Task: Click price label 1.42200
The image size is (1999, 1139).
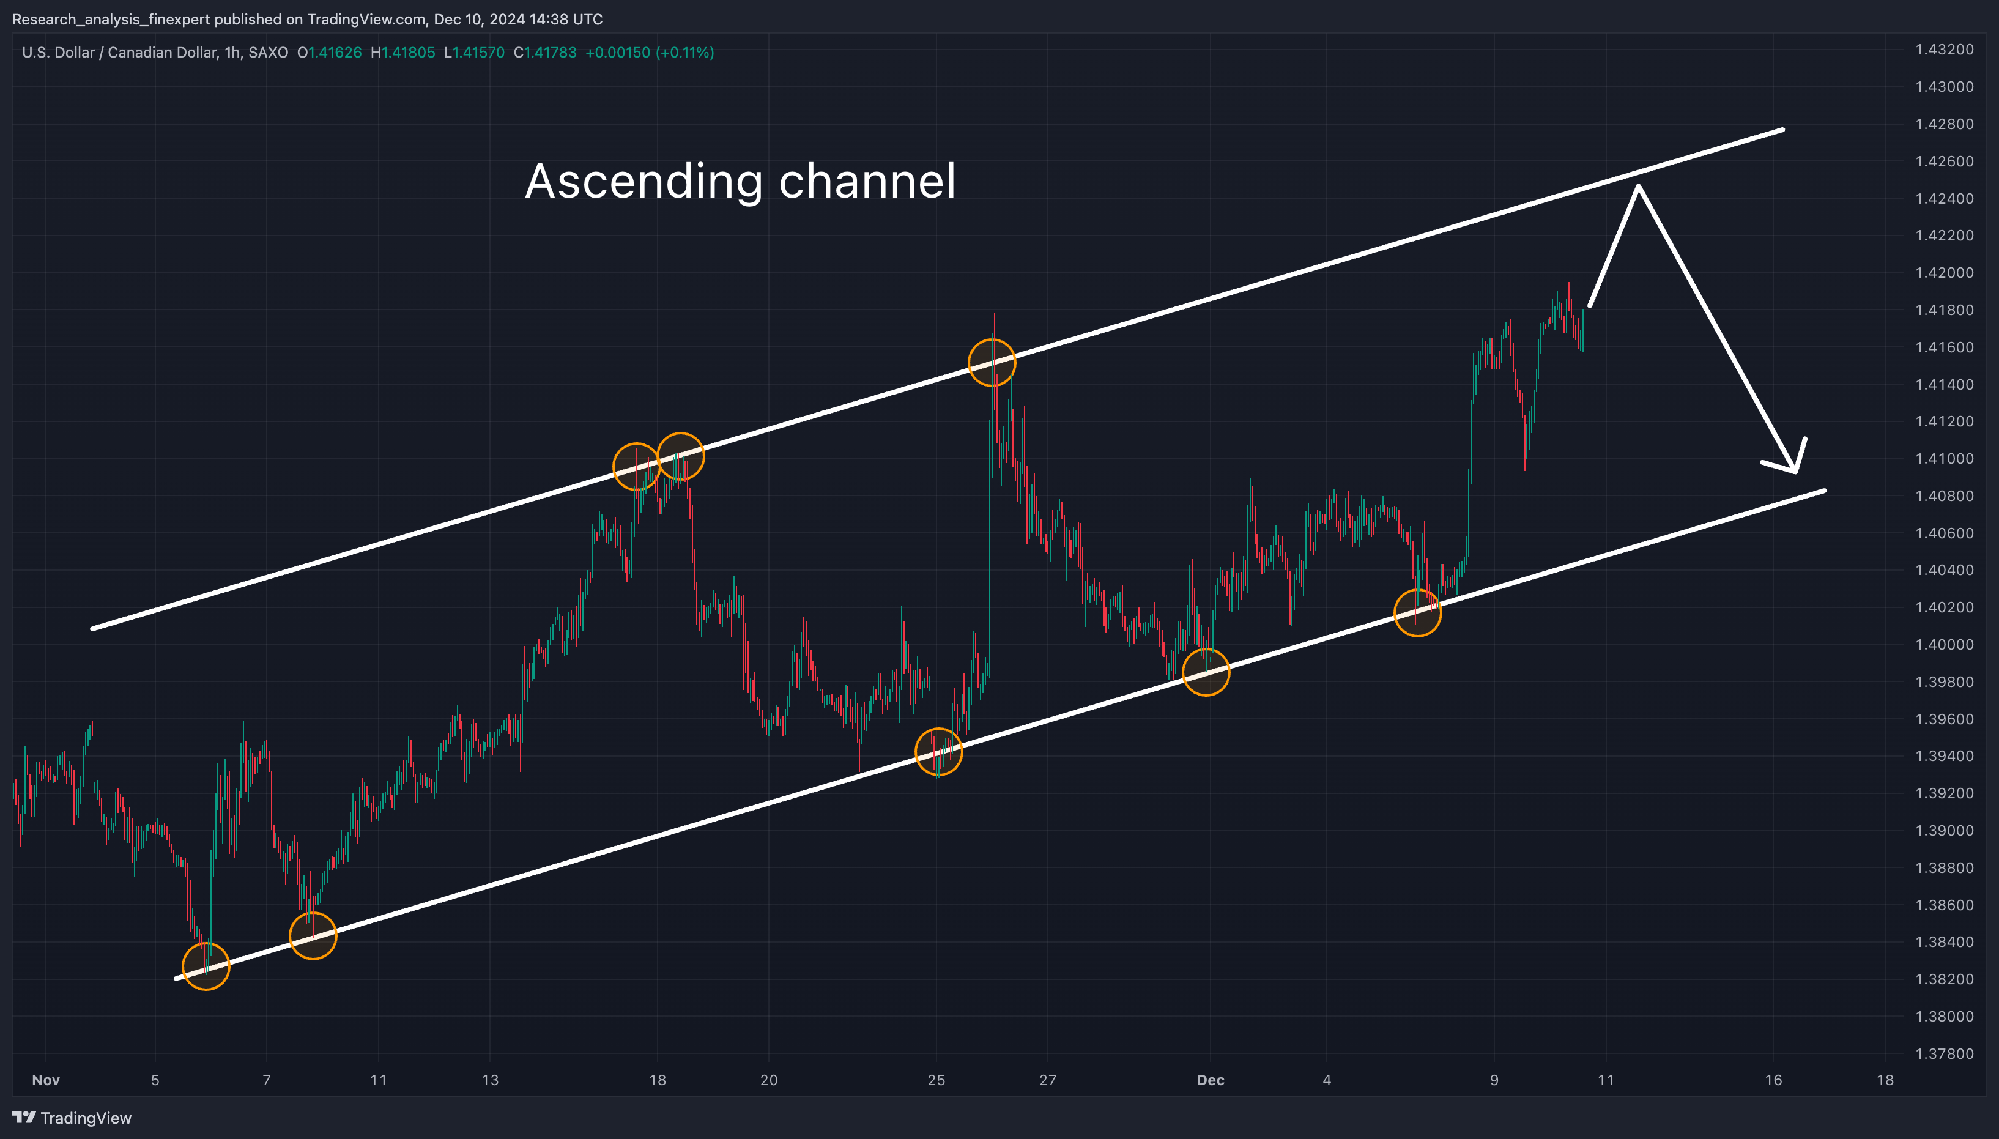Action: (1945, 236)
